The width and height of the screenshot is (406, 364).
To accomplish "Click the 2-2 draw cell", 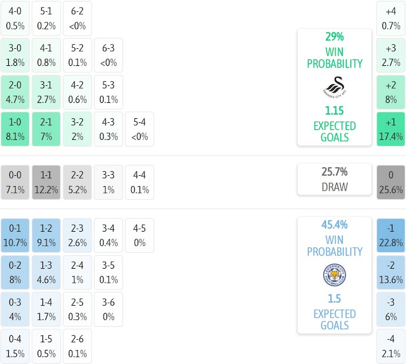I will pyautogui.click(x=77, y=182).
